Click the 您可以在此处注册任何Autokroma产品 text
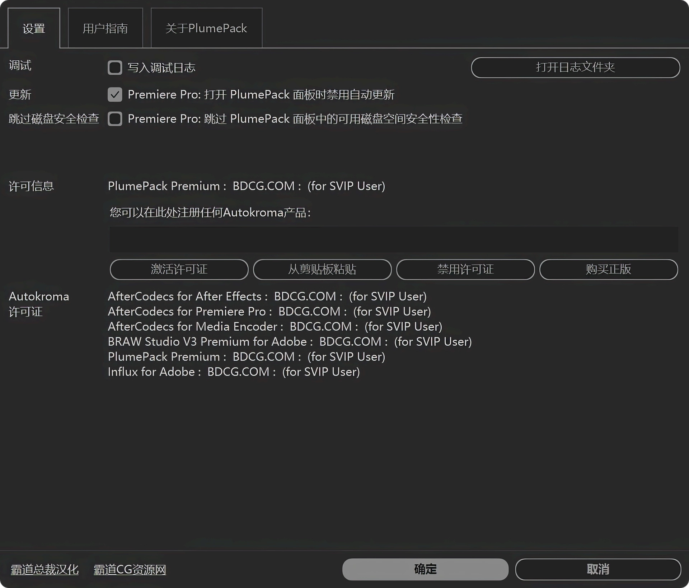This screenshot has width=689, height=588. [210, 213]
